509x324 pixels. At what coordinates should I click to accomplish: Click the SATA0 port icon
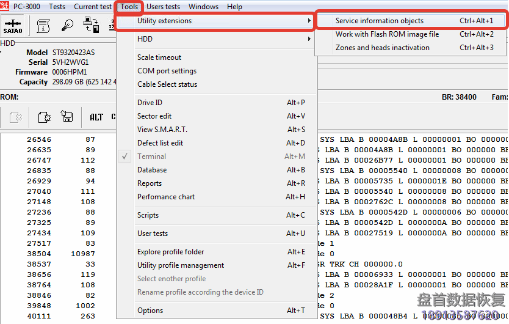pyautogui.click(x=12, y=25)
